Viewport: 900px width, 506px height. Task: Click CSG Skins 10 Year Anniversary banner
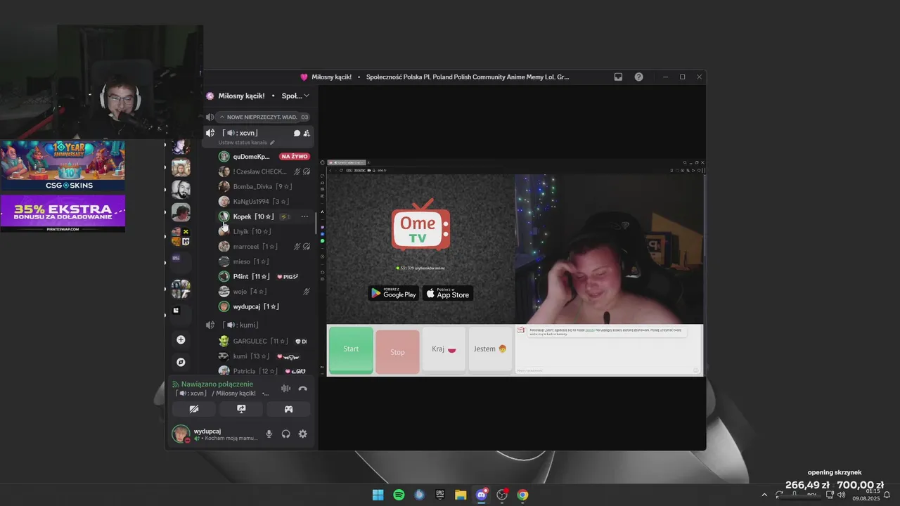pos(63,166)
